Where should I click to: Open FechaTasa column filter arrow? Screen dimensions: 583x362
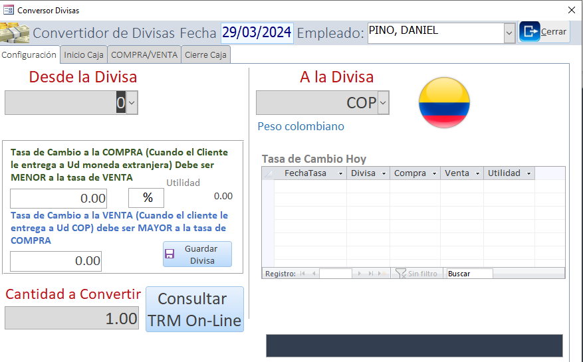pyautogui.click(x=340, y=173)
